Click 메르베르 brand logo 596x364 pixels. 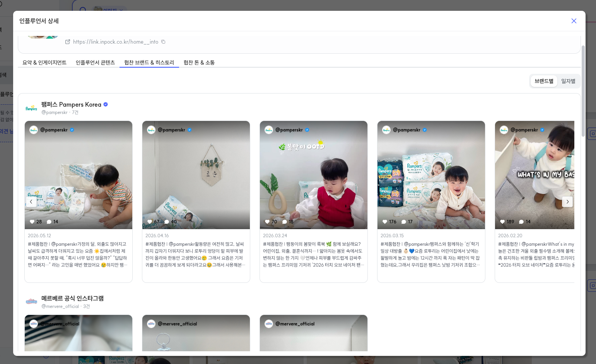(31, 302)
